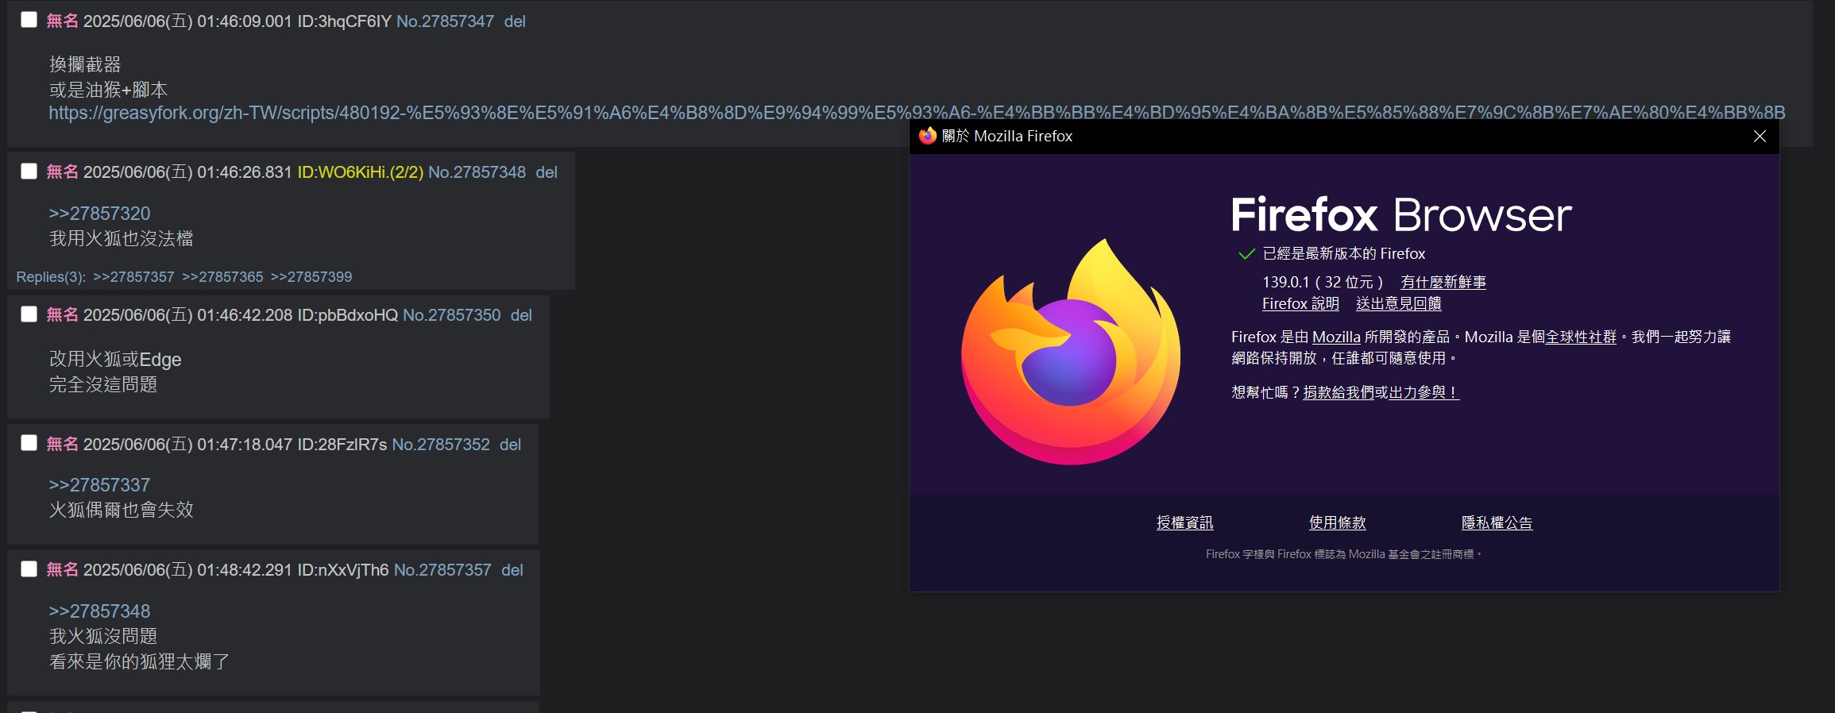Click the green up-to-date checkmark icon

(x=1246, y=254)
